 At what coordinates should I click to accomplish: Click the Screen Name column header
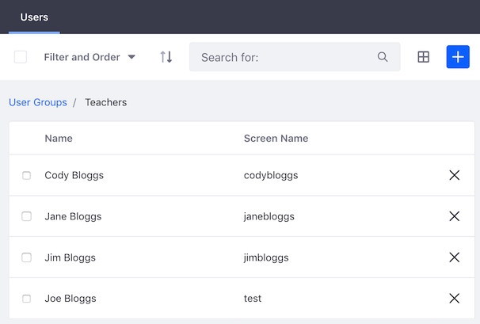pyautogui.click(x=276, y=139)
